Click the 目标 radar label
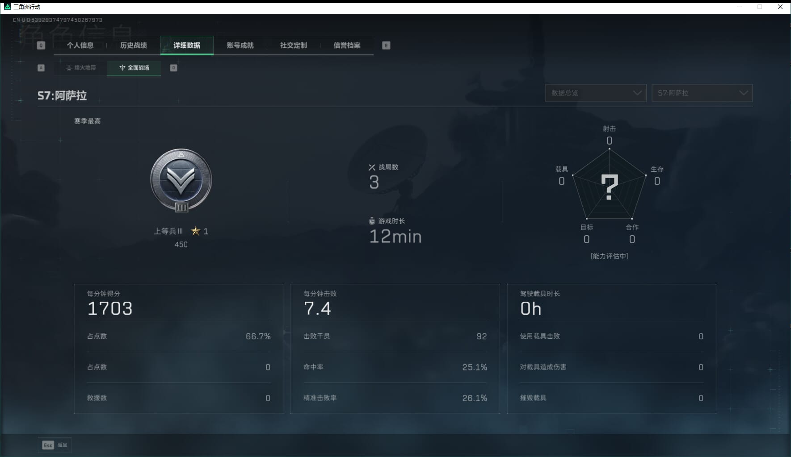The width and height of the screenshot is (791, 457). click(587, 227)
